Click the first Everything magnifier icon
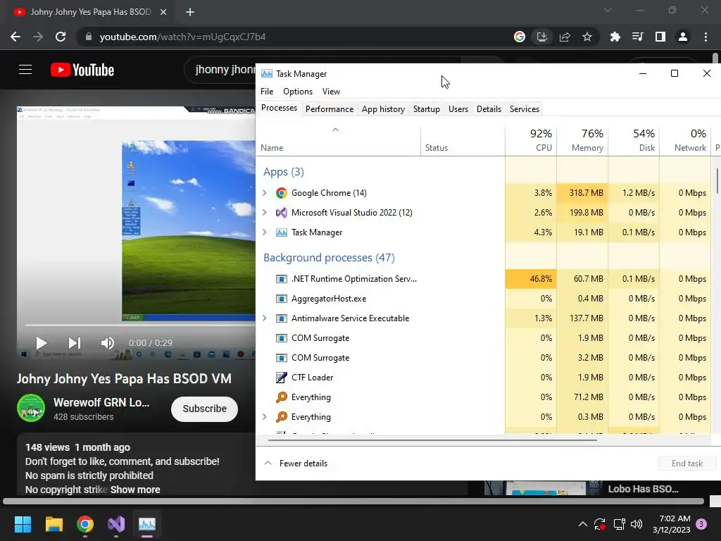The height and width of the screenshot is (541, 721). [282, 397]
